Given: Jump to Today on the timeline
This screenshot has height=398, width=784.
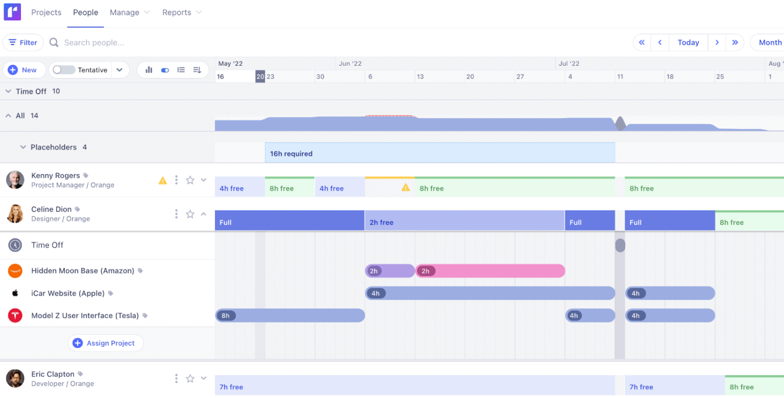Looking at the screenshot, I should pyautogui.click(x=688, y=42).
